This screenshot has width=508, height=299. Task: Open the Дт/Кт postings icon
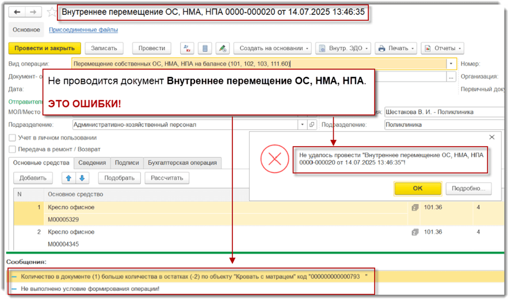point(187,48)
